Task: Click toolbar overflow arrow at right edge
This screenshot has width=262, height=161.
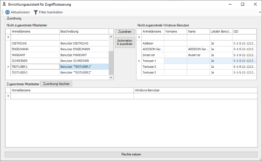Action: click(260, 12)
